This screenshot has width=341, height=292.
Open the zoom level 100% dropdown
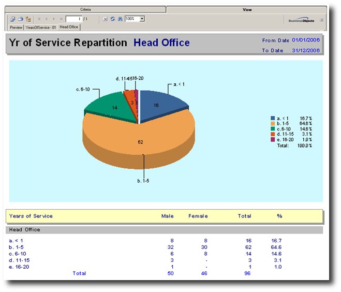pos(142,19)
